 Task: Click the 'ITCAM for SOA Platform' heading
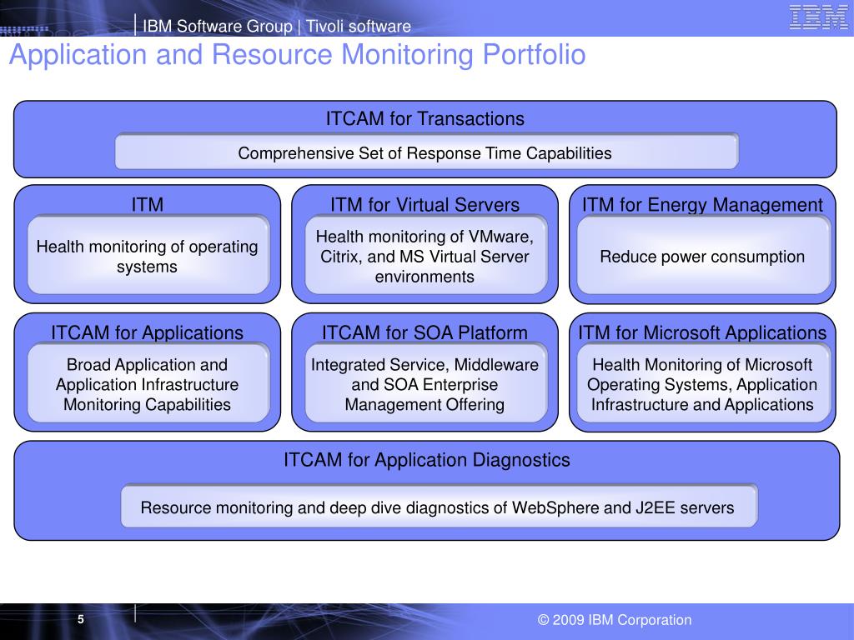(x=424, y=332)
